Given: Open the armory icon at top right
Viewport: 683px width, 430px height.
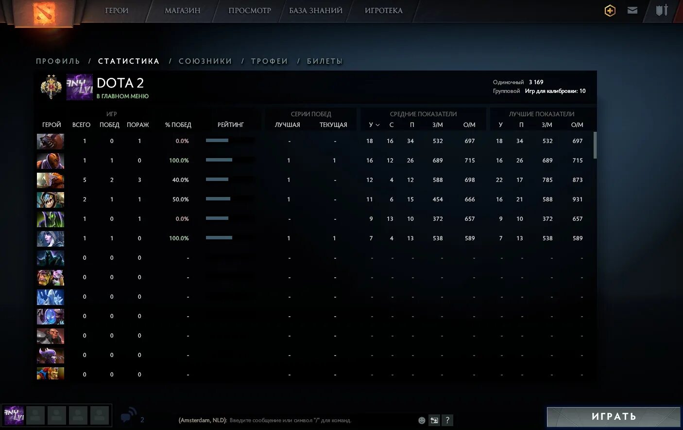Looking at the screenshot, I should (662, 10).
